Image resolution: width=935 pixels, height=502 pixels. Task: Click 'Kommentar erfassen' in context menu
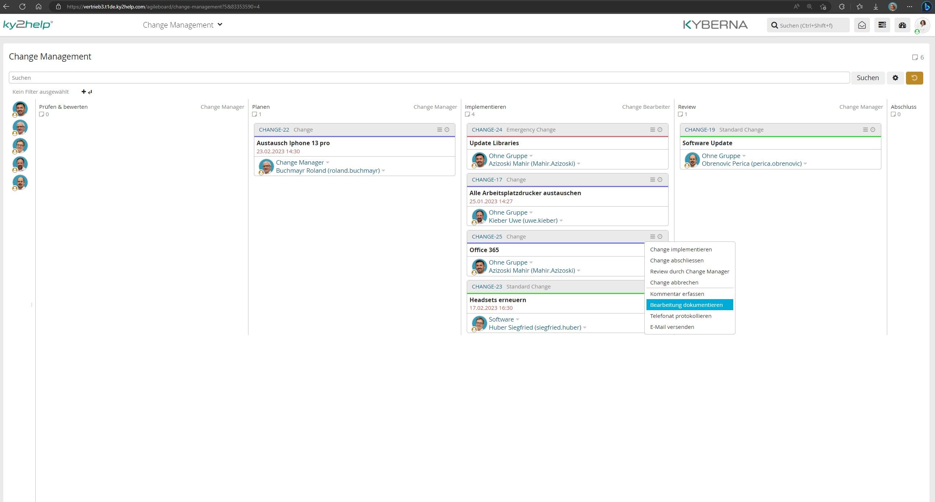coord(677,294)
